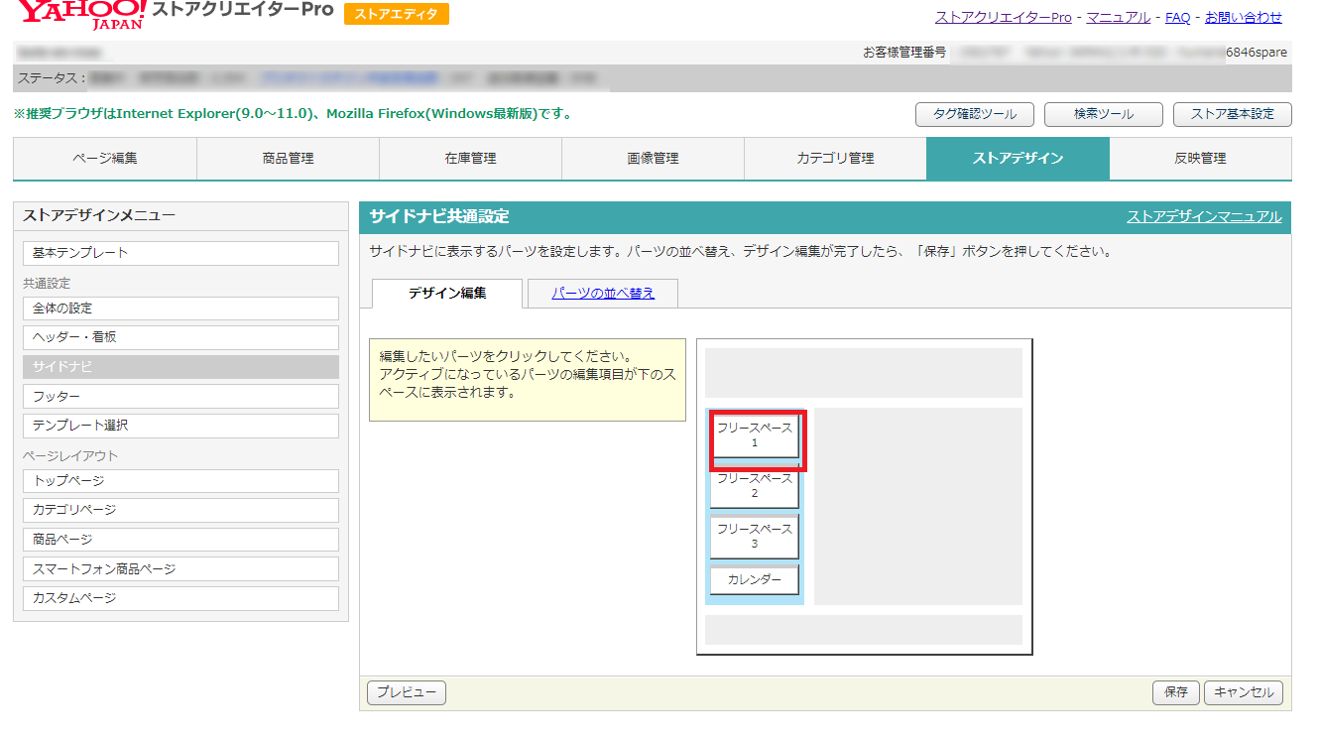The image size is (1318, 741).
Task: Click the 保存 button
Action: tap(1176, 693)
